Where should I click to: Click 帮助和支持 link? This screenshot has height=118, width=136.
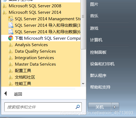(100, 87)
